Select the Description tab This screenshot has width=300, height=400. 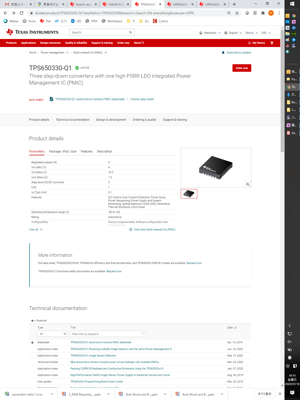pos(104,151)
